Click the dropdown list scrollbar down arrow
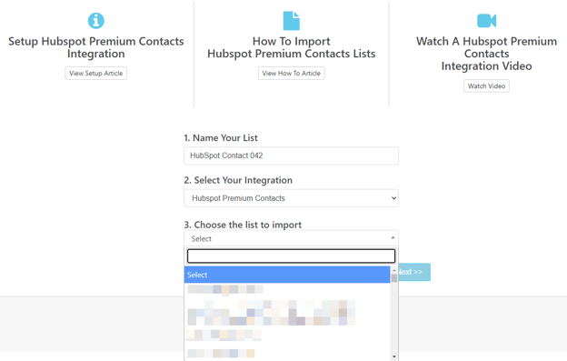Image resolution: width=567 pixels, height=361 pixels. (x=394, y=356)
